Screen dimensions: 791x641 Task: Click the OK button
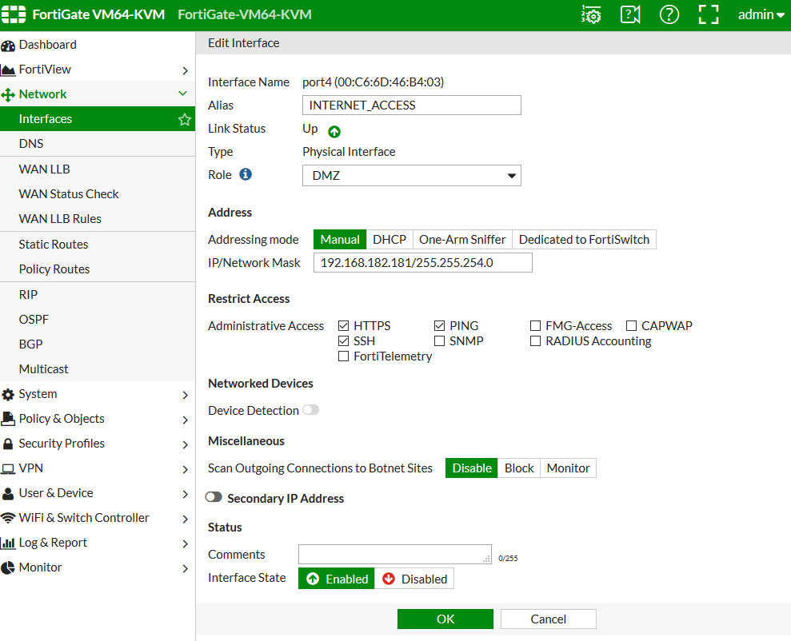[x=445, y=619]
